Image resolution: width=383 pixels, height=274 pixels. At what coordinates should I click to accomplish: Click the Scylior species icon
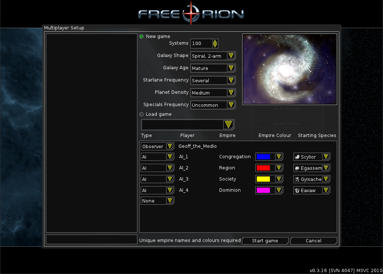click(x=297, y=157)
